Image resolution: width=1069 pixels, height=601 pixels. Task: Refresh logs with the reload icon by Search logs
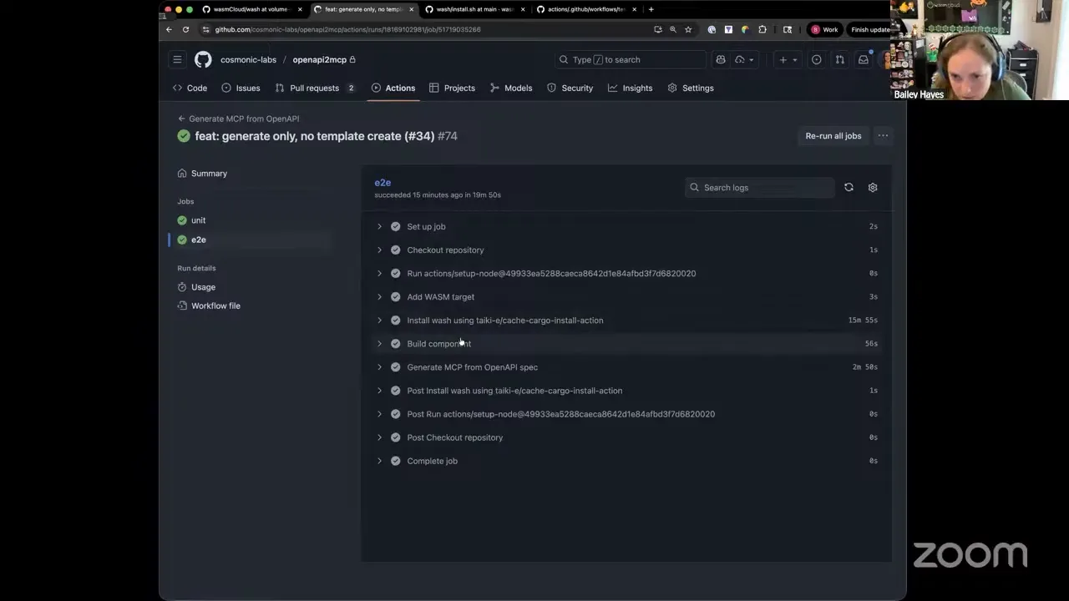(x=849, y=187)
